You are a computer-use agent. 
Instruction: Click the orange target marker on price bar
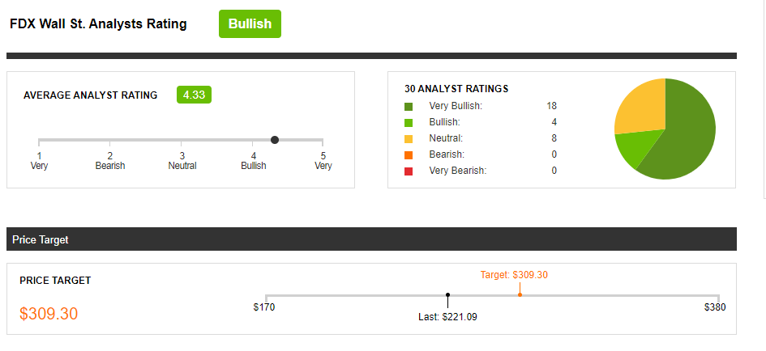tap(520, 294)
